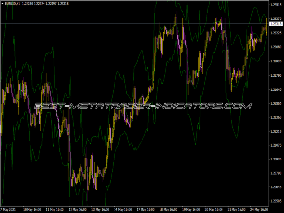
Task: Click the EURUSD,H1 symbol label
Action: [13, 4]
